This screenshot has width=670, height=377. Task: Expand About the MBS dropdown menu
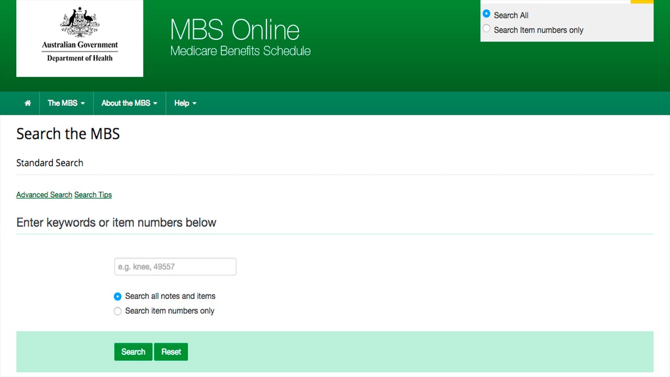(129, 103)
